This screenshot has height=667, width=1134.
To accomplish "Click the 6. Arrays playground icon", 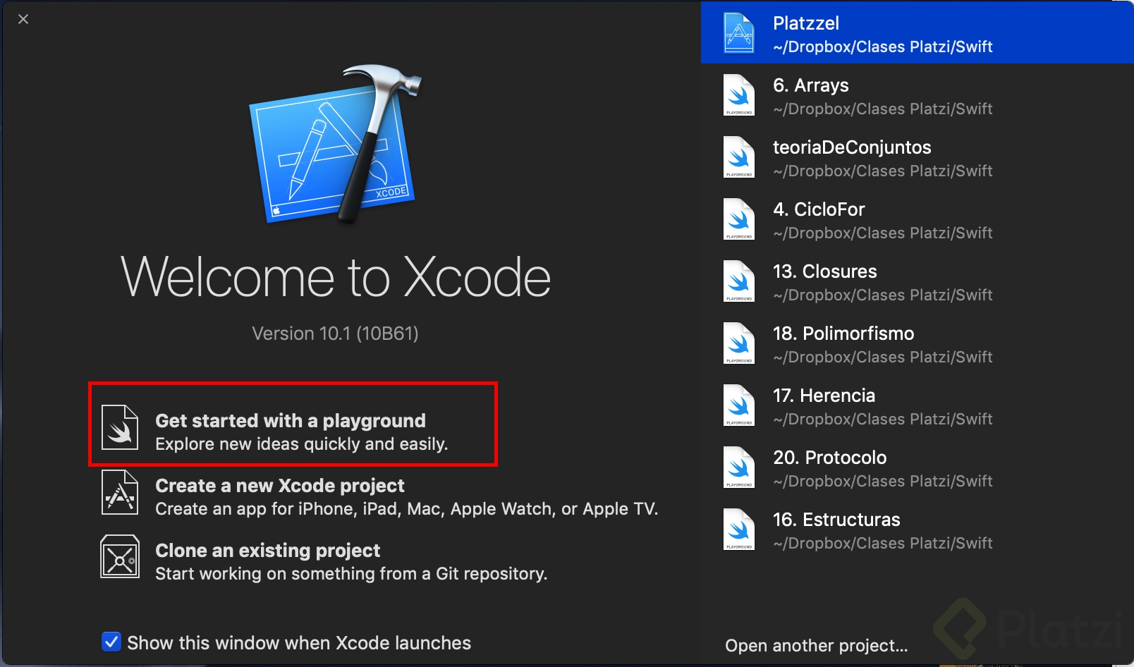I will click(x=739, y=95).
